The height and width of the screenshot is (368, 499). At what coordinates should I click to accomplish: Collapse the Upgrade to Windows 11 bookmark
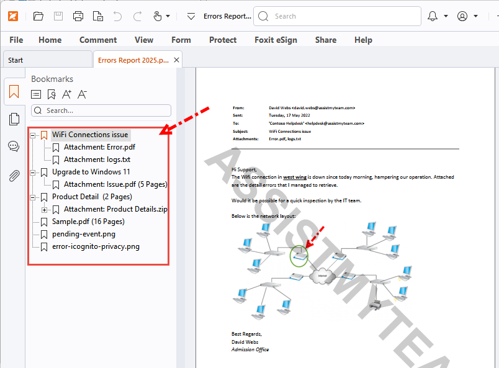[x=33, y=172]
